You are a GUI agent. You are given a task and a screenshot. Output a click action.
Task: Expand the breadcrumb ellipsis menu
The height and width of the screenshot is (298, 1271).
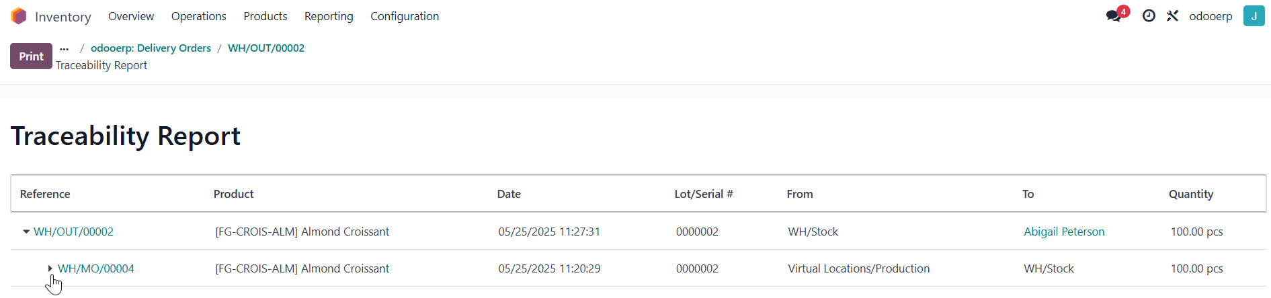(65, 48)
